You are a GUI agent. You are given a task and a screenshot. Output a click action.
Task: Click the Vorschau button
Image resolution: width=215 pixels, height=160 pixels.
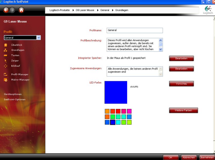(181, 84)
